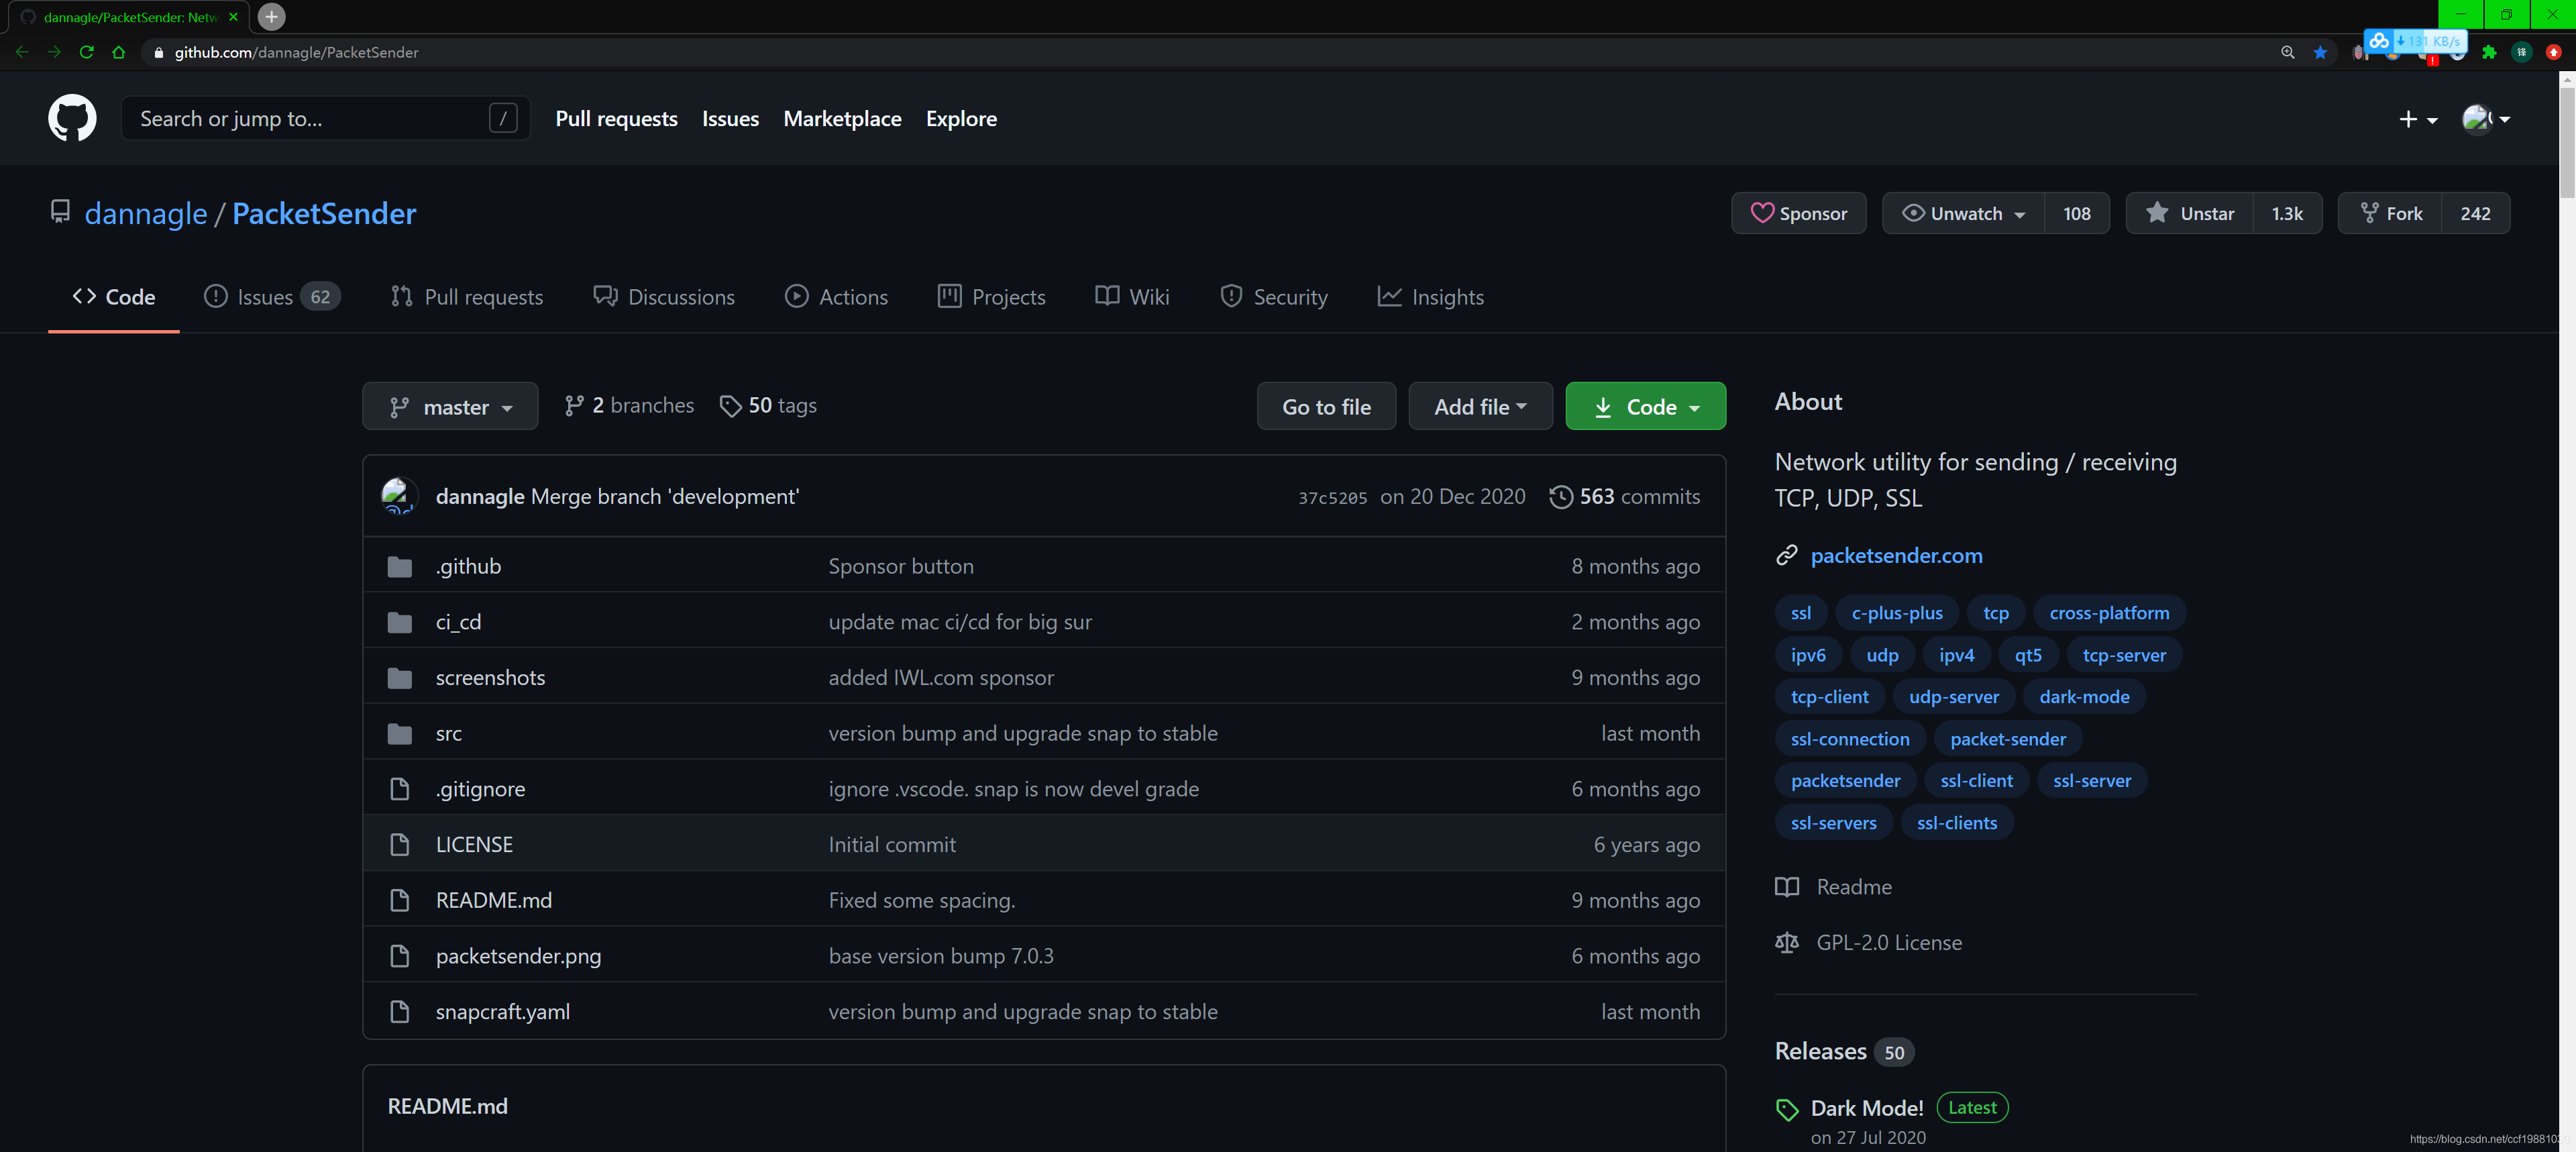Focus the Search or jump to field

[x=310, y=118]
